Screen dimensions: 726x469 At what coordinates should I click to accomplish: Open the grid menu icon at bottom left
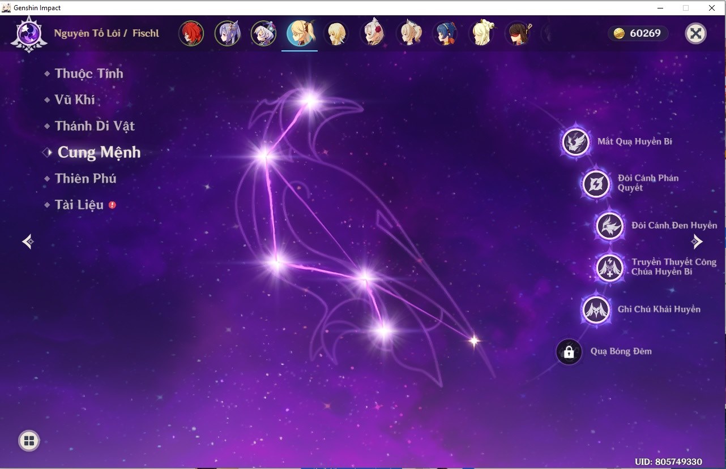click(x=29, y=441)
